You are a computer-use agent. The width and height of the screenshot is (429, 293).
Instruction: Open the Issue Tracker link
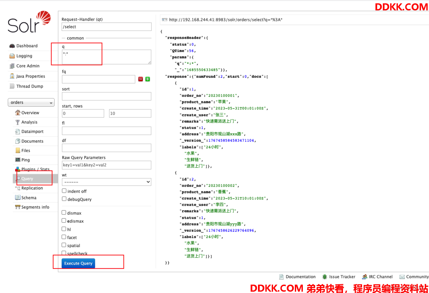coord(342,277)
